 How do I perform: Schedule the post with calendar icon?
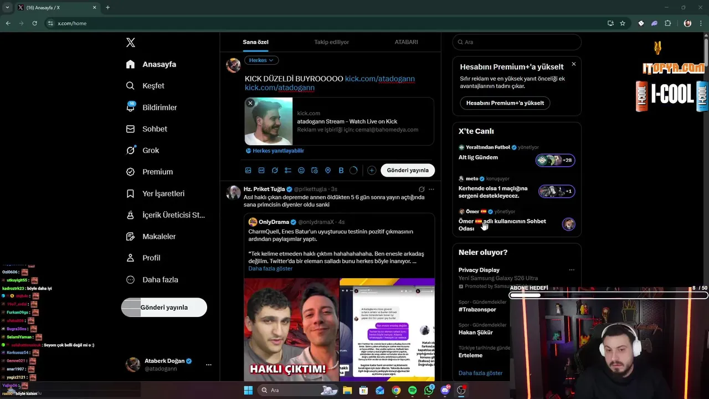[315, 170]
